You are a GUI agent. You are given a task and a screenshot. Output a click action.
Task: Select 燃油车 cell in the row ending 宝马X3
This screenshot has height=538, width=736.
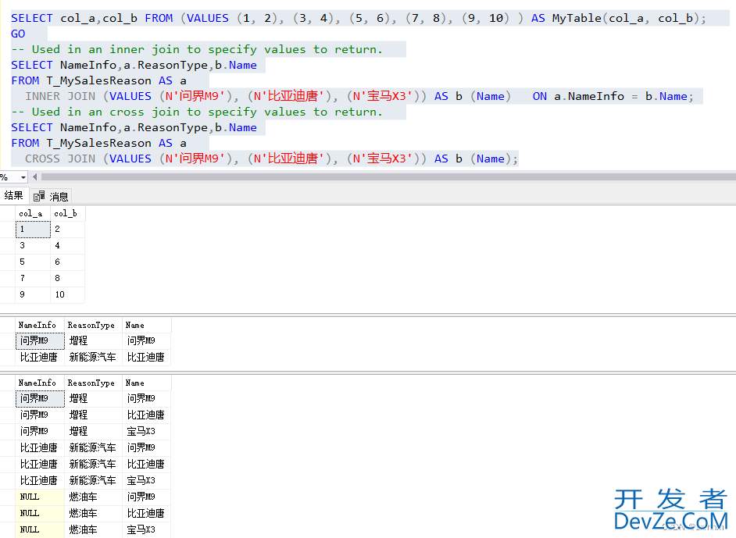94,530
